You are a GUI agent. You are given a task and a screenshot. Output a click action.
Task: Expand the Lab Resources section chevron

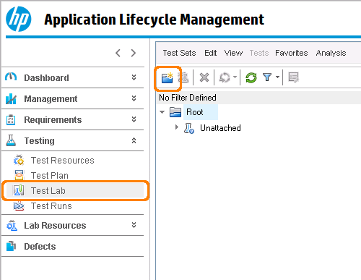pos(134,225)
